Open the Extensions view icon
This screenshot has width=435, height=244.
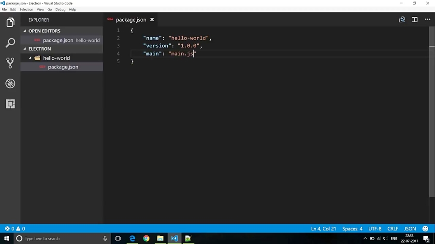point(10,104)
